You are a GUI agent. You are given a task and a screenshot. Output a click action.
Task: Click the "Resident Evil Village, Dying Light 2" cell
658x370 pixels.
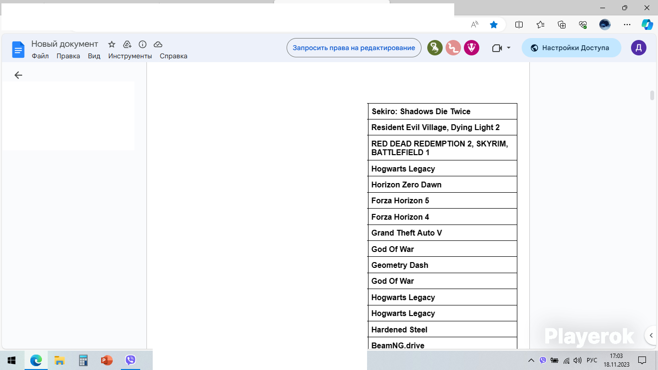click(x=442, y=128)
